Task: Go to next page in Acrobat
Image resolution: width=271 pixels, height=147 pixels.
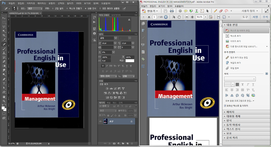Action: tap(149, 17)
